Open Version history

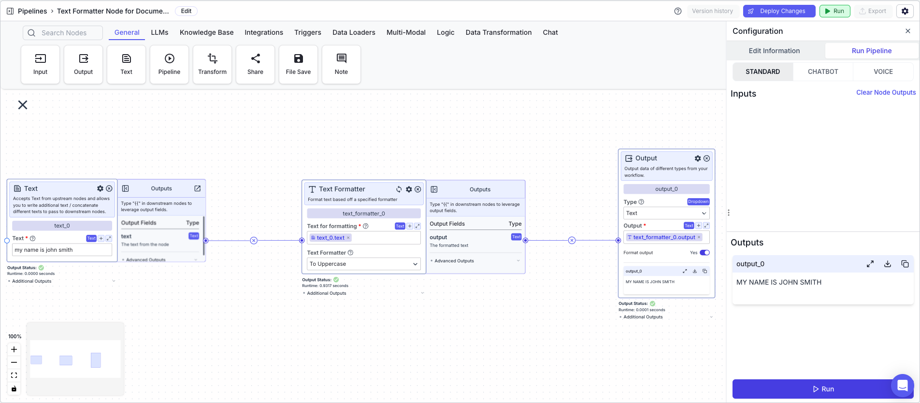click(712, 11)
